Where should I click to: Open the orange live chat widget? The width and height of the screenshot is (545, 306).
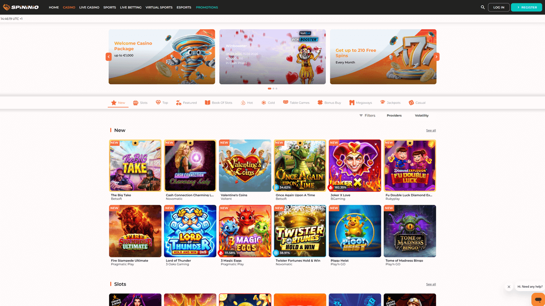click(538, 299)
